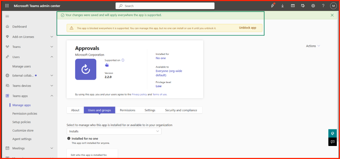Viewport: 340px width, 159px height.
Task: Open the Privacy policy link
Action: (139, 95)
